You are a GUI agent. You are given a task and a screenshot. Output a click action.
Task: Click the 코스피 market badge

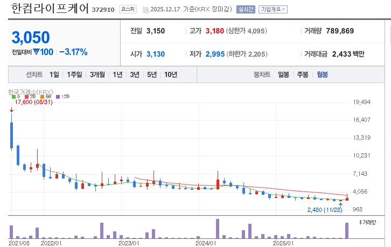128,9
